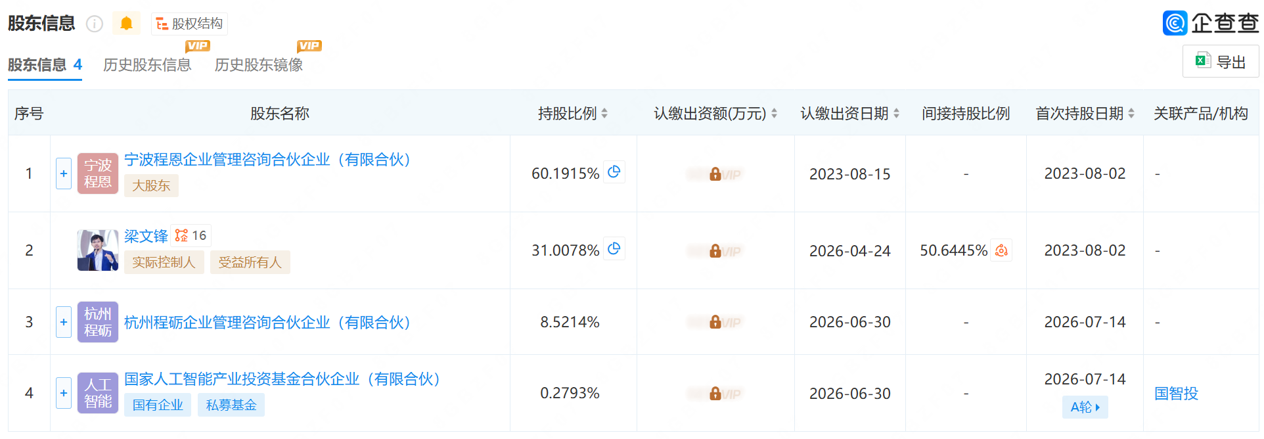This screenshot has height=439, width=1264.
Task: Click the 受益所有人 tag
Action: 250,262
